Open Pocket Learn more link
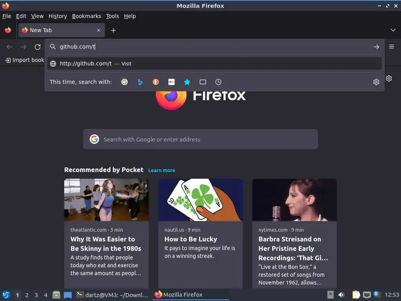401x301 pixels. click(x=162, y=170)
